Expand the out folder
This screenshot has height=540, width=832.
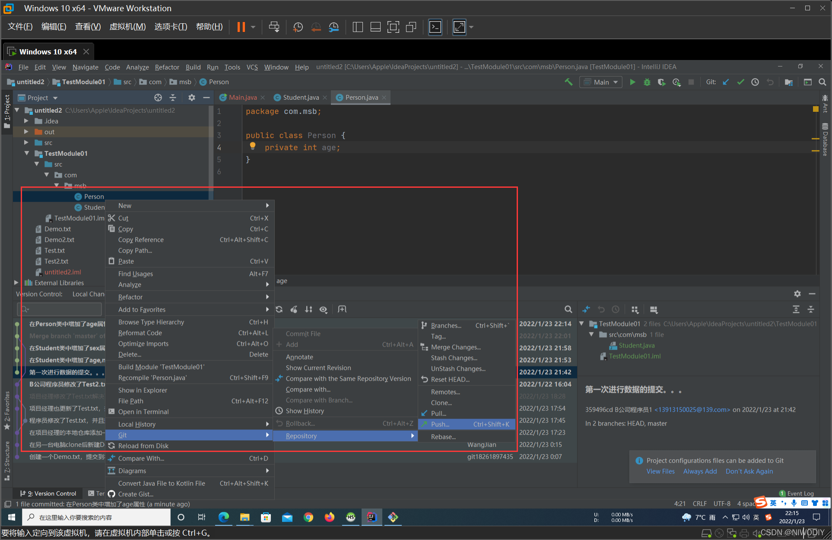(26, 132)
